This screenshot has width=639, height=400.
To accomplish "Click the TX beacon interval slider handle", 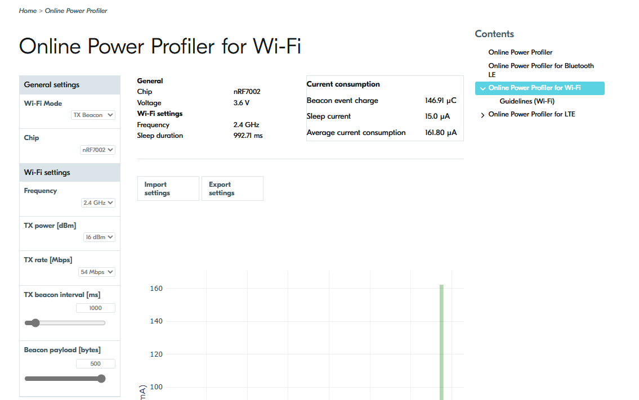I will click(x=36, y=322).
